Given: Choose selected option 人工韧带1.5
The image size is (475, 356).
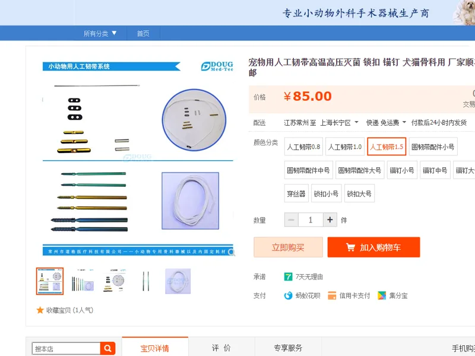Looking at the screenshot, I should pyautogui.click(x=387, y=147).
